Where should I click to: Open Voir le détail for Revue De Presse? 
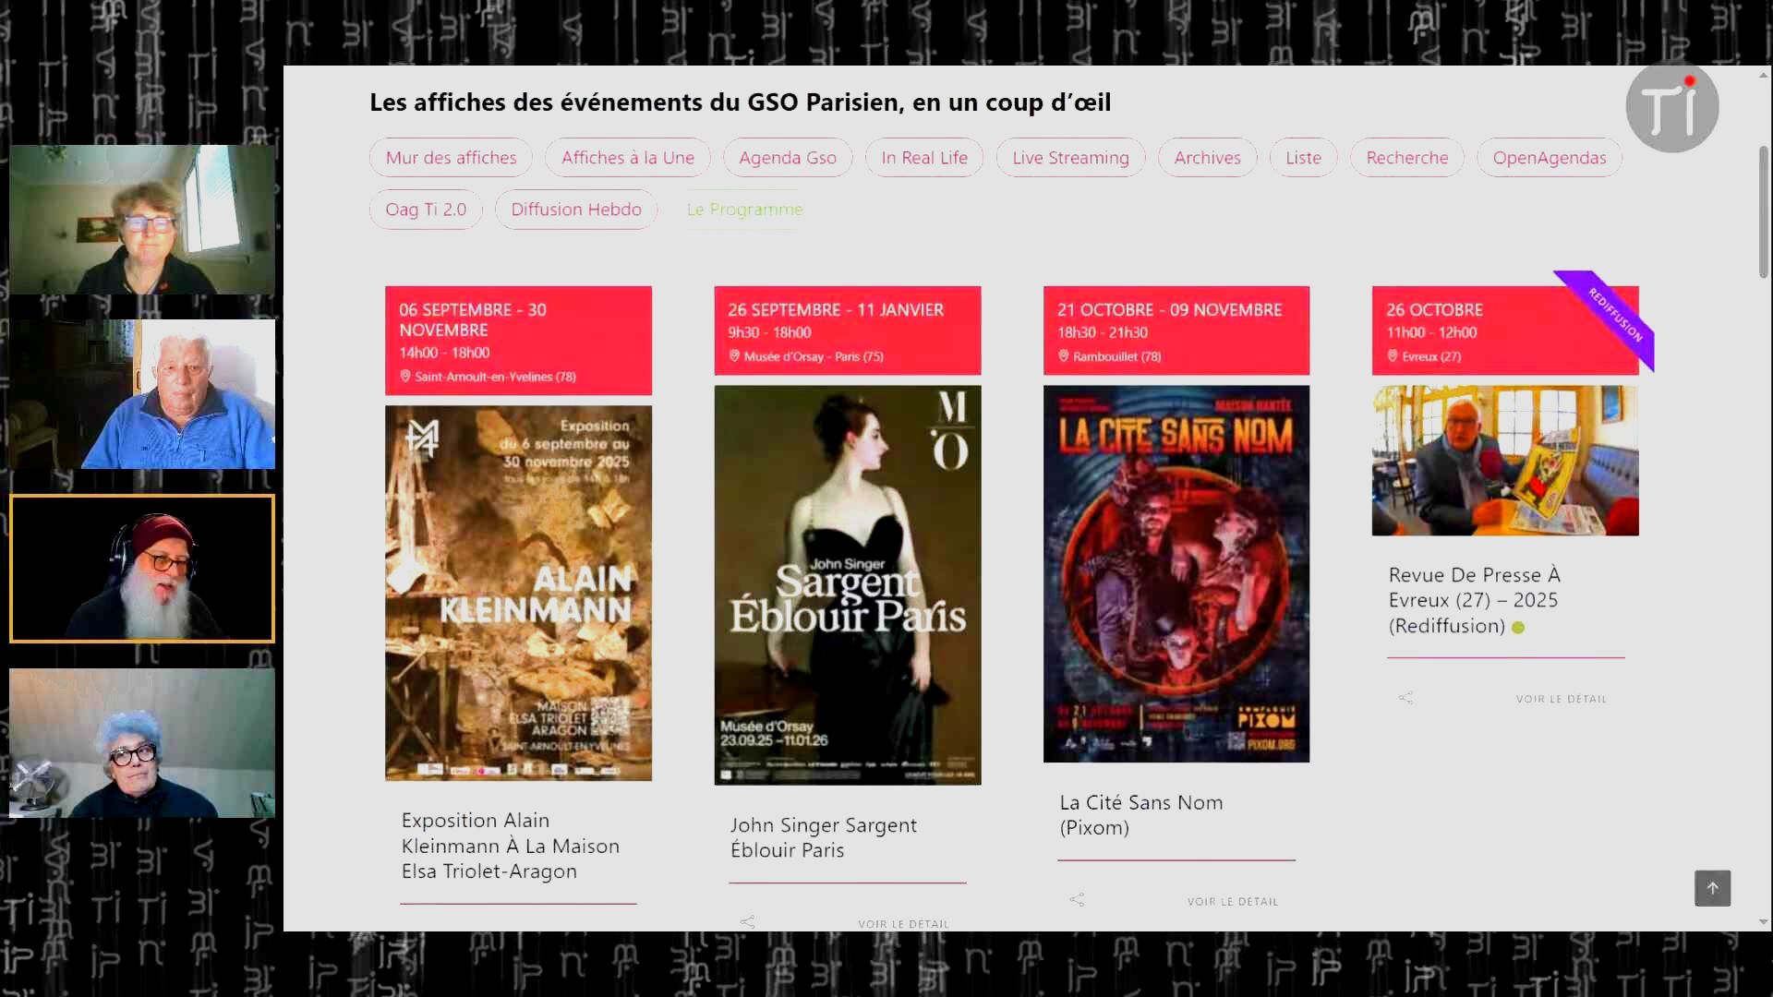pos(1561,699)
